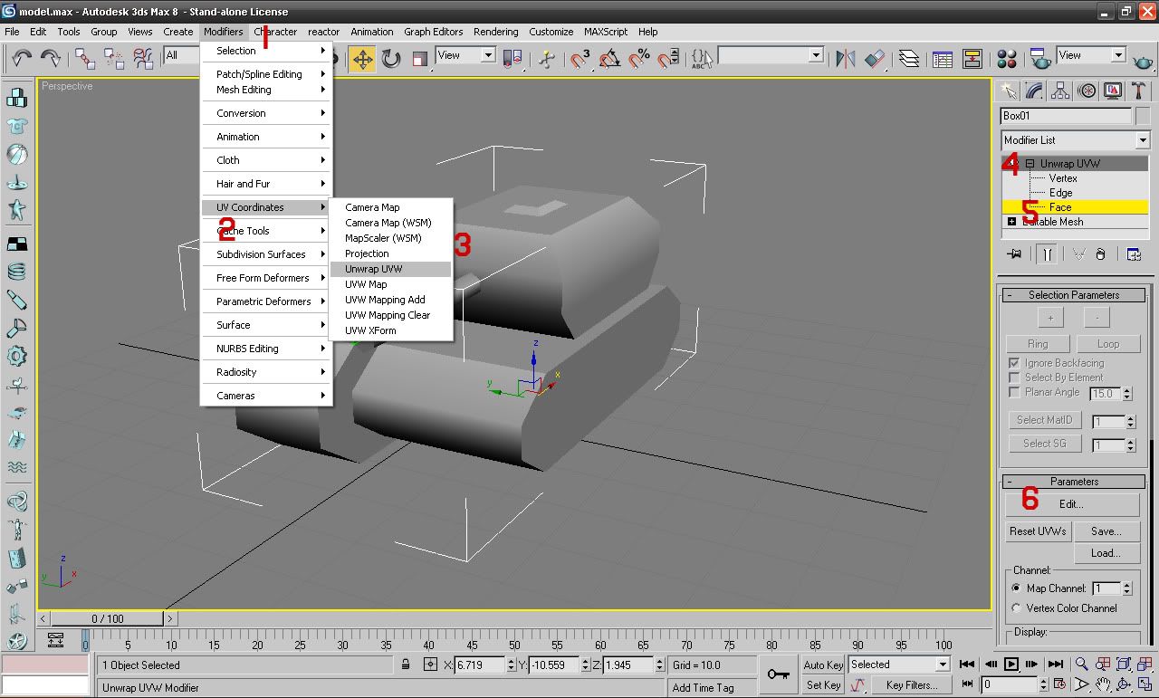Image resolution: width=1159 pixels, height=698 pixels.
Task: Toggle Show End Result in modifier stack
Action: [x=1047, y=254]
